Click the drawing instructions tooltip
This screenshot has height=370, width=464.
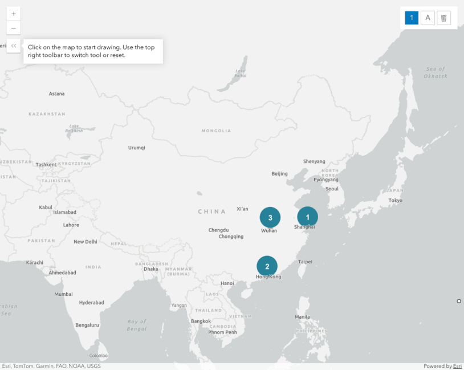[93, 51]
